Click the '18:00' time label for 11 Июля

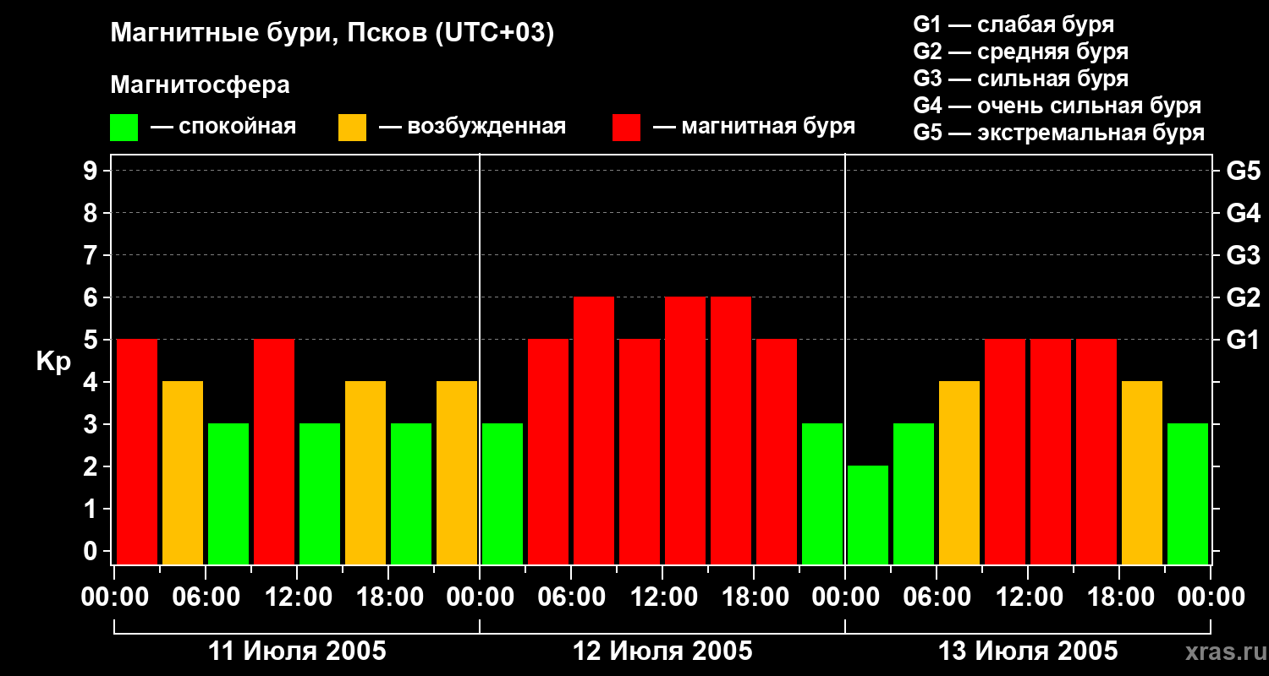(388, 597)
